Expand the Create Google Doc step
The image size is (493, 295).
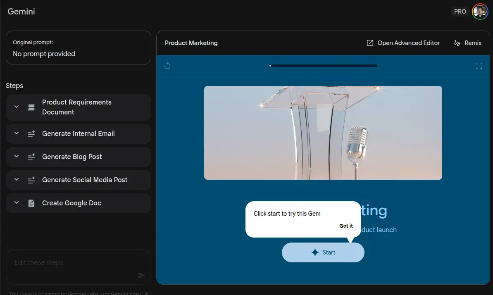[17, 203]
